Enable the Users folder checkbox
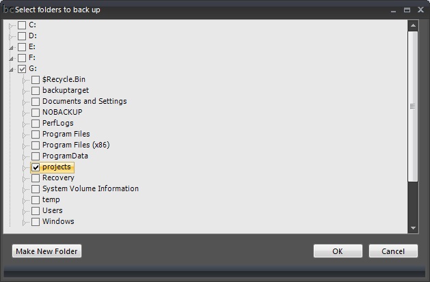430x282 pixels. click(x=36, y=211)
